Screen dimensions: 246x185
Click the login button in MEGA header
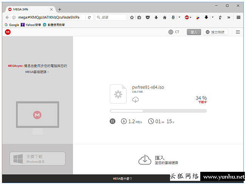click(x=194, y=32)
